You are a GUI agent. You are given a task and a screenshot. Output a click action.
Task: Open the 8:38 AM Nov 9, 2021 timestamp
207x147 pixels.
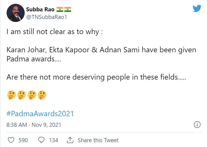point(34,125)
